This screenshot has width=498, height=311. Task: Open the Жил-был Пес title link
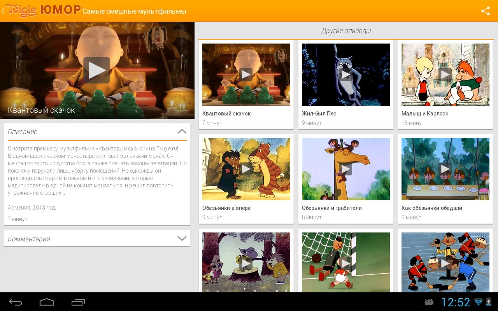(x=319, y=114)
